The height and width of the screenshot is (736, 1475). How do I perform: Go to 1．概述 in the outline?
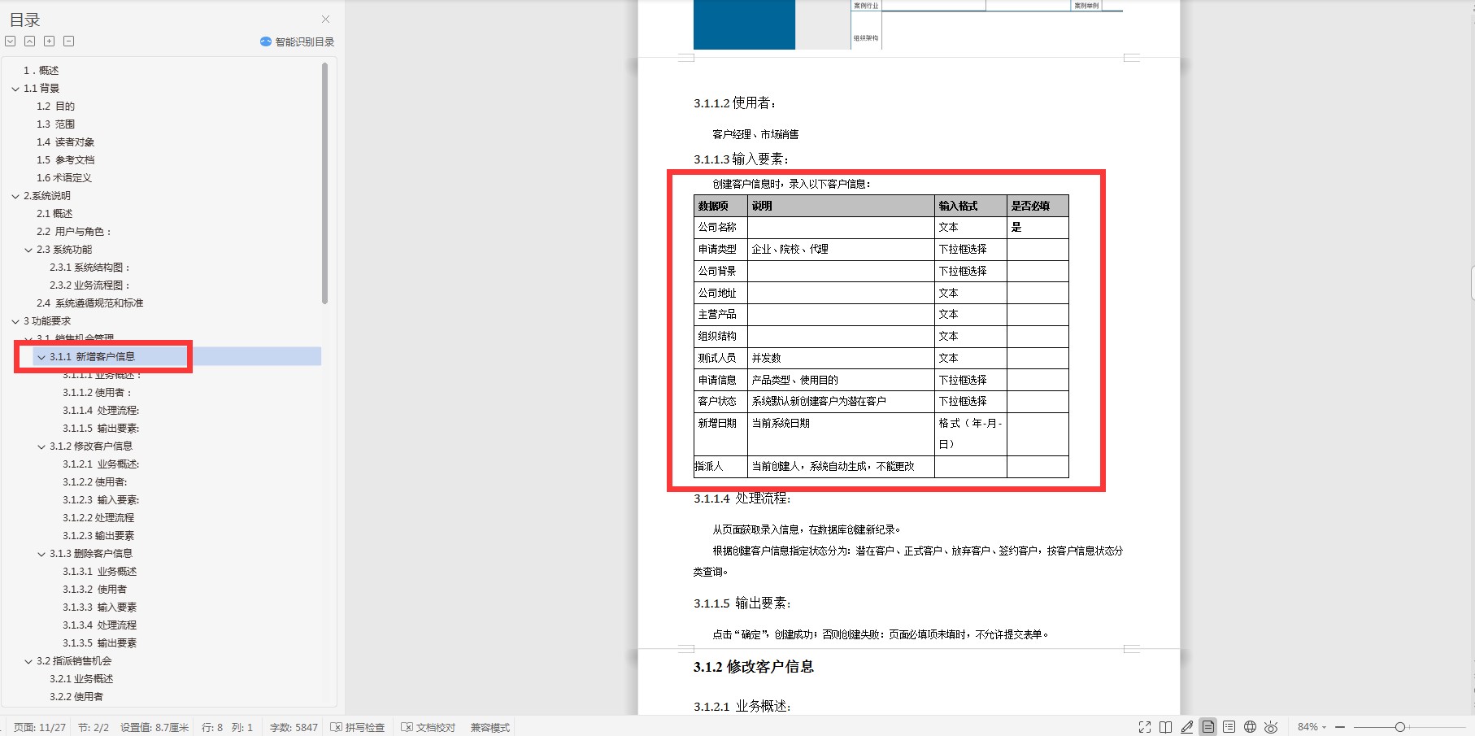pyautogui.click(x=41, y=71)
